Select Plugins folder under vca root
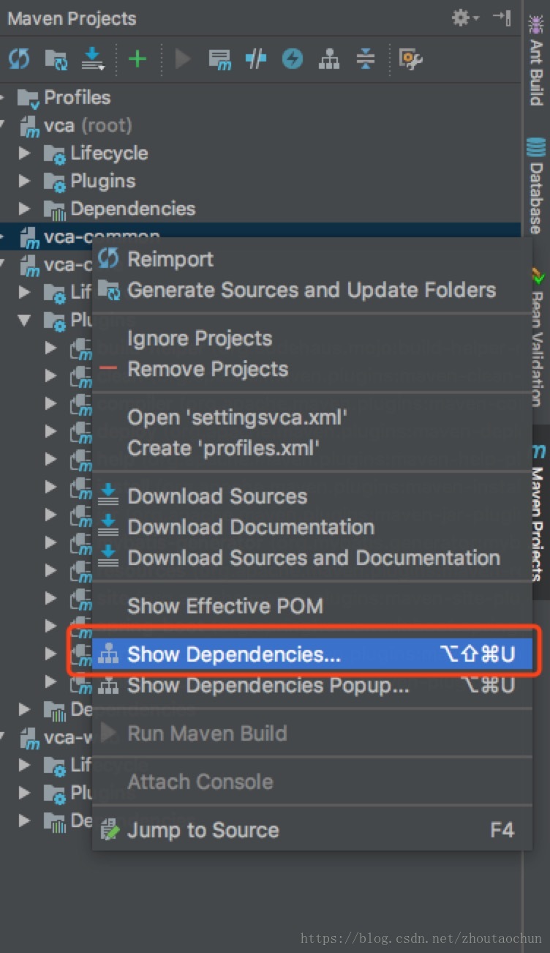Screen dimensions: 550x953 tap(90, 181)
